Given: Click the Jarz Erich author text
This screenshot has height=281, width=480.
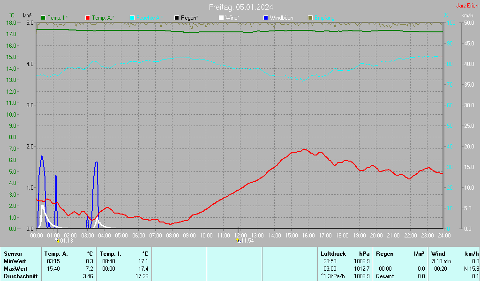Looking at the screenshot, I should tap(467, 6).
